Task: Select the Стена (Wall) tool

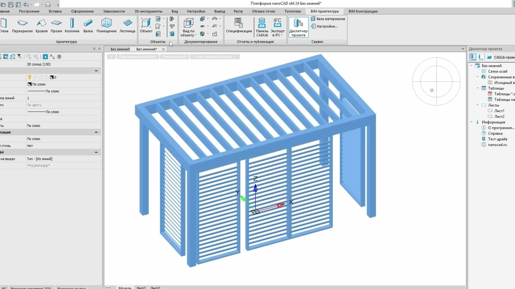Action: [4, 25]
